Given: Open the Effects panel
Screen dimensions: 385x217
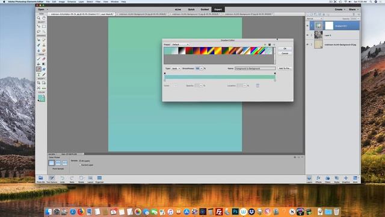Looking at the screenshot, I should [x=318, y=179].
